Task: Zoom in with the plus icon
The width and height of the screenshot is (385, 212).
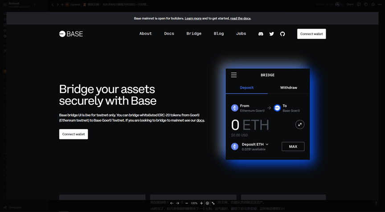Action: point(201,203)
